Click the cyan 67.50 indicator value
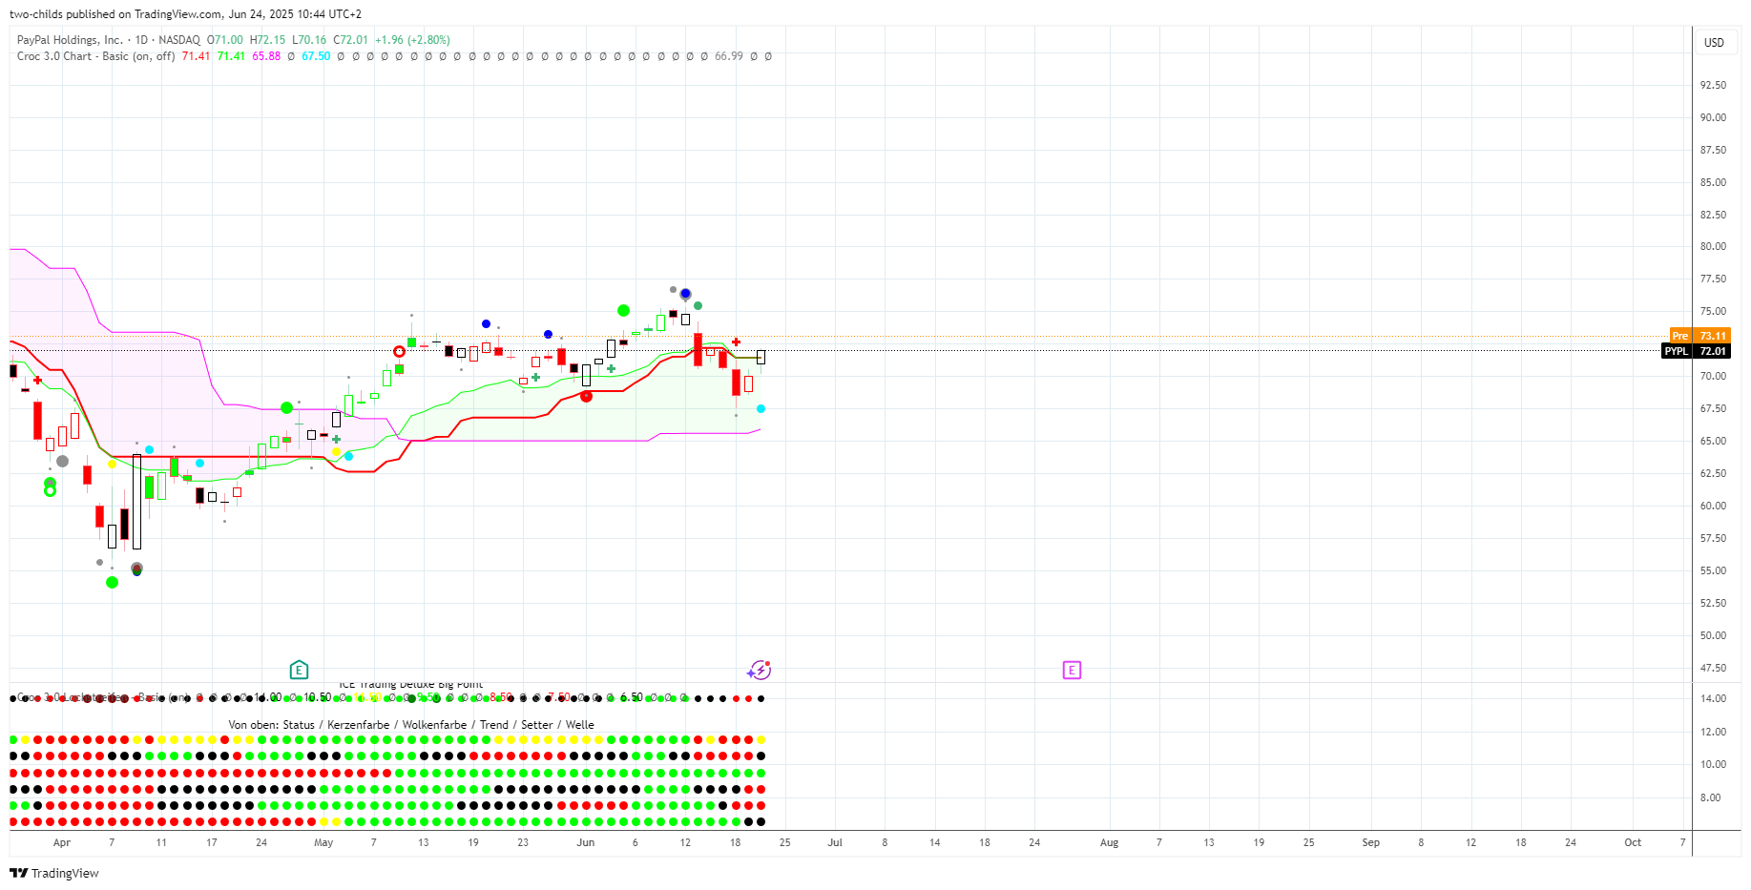The width and height of the screenshot is (1751, 890). click(316, 56)
